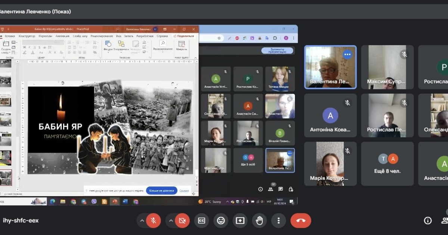This screenshot has height=235, width=448.
Task: Toggle underline (Ч) formatting
Action: pyautogui.click(x=34, y=48)
